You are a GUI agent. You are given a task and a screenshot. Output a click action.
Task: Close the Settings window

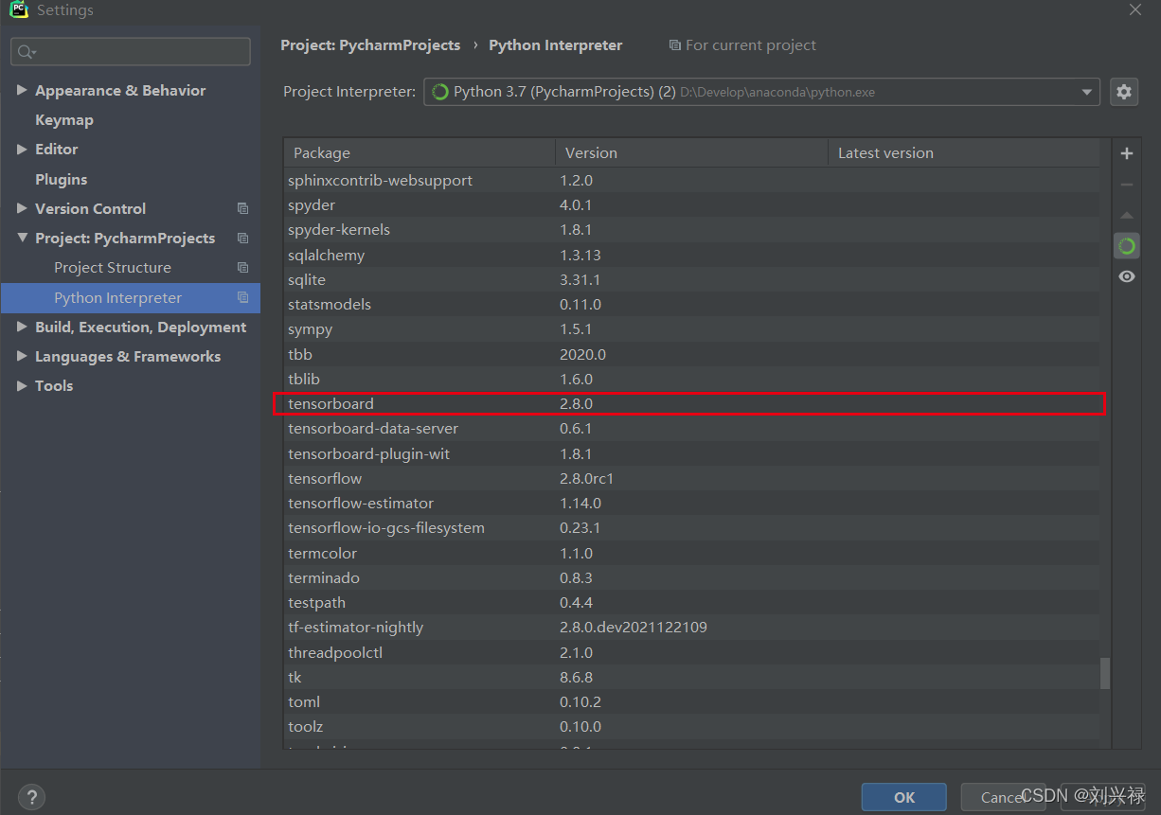point(1134,9)
